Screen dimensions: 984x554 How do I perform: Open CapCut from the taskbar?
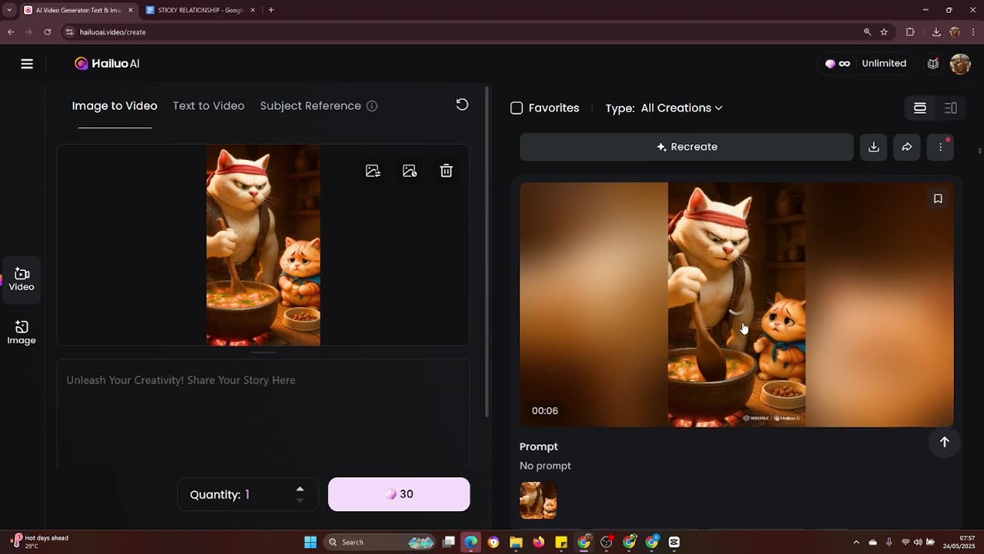[x=674, y=542]
